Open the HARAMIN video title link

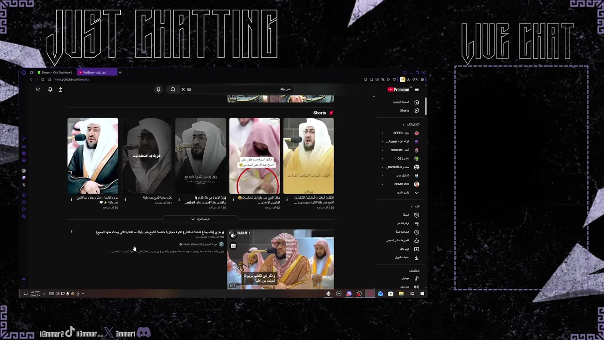(160, 232)
